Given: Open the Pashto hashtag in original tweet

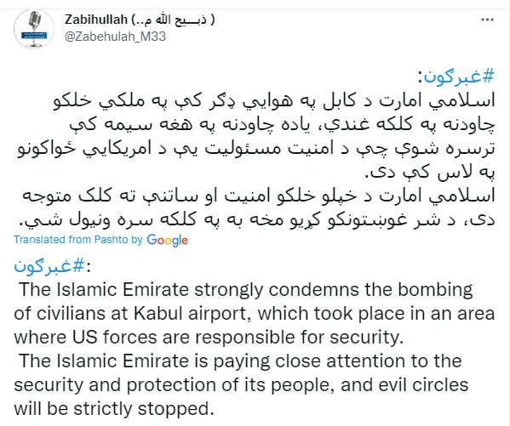Looking at the screenshot, I should [459, 77].
